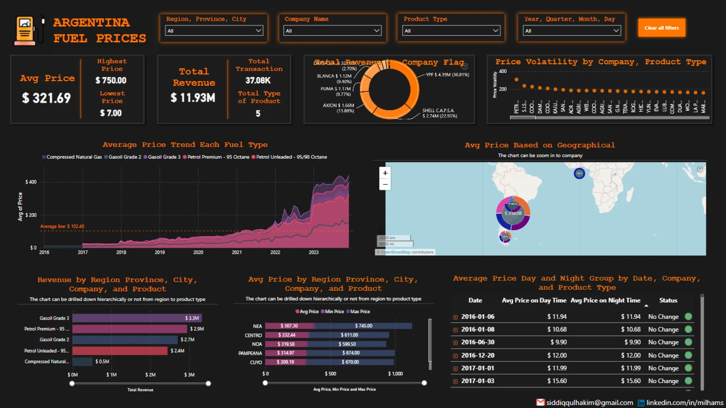
Task: Click the map zoom out minus button
Action: coord(385,184)
